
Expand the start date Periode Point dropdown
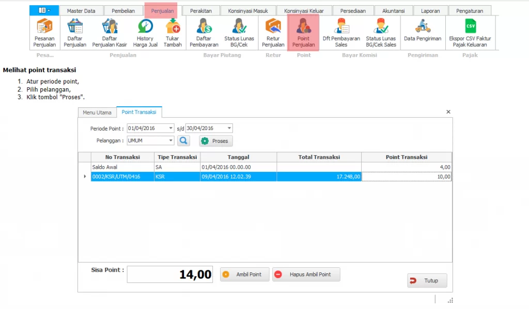pyautogui.click(x=171, y=128)
